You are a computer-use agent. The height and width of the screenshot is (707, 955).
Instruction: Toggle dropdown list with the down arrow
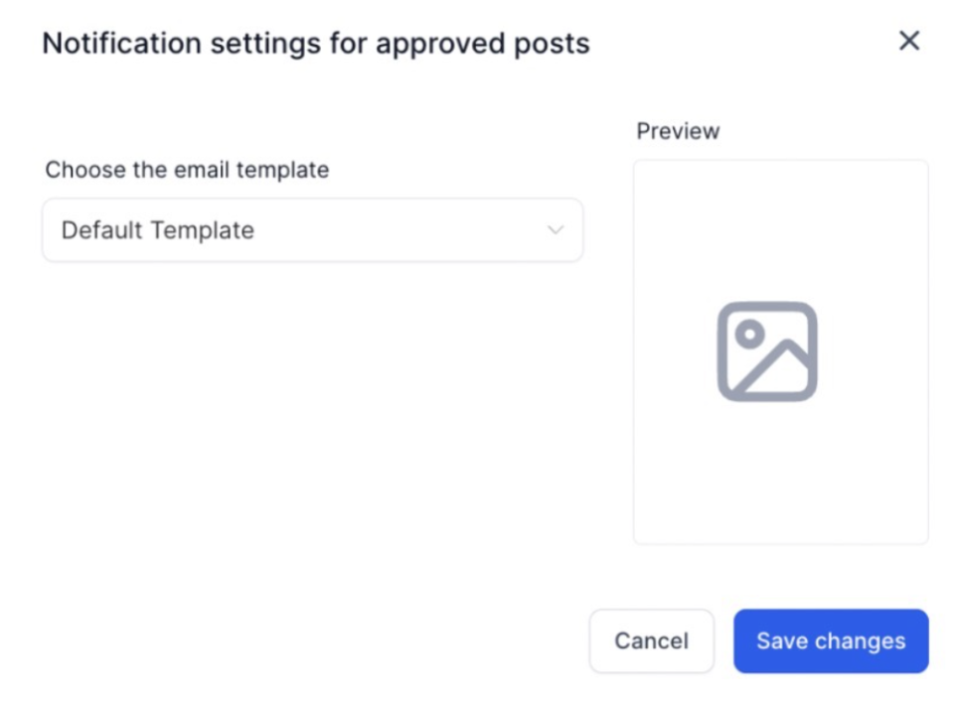556,230
